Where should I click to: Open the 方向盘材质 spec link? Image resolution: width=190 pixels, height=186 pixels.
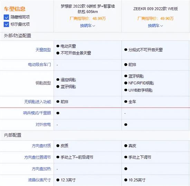coord(41,146)
